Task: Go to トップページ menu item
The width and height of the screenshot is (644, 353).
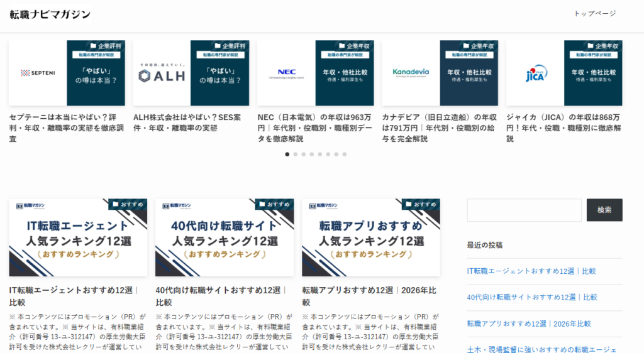Action: (x=595, y=14)
